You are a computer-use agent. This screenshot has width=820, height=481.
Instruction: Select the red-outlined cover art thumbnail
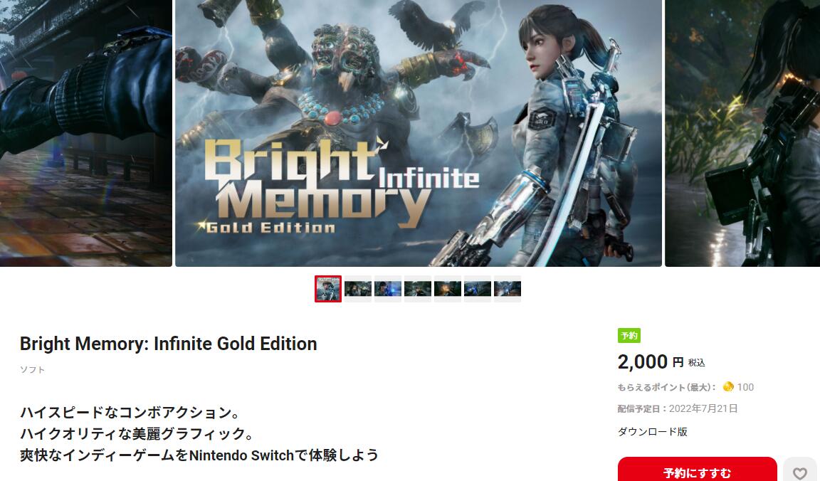pos(328,289)
